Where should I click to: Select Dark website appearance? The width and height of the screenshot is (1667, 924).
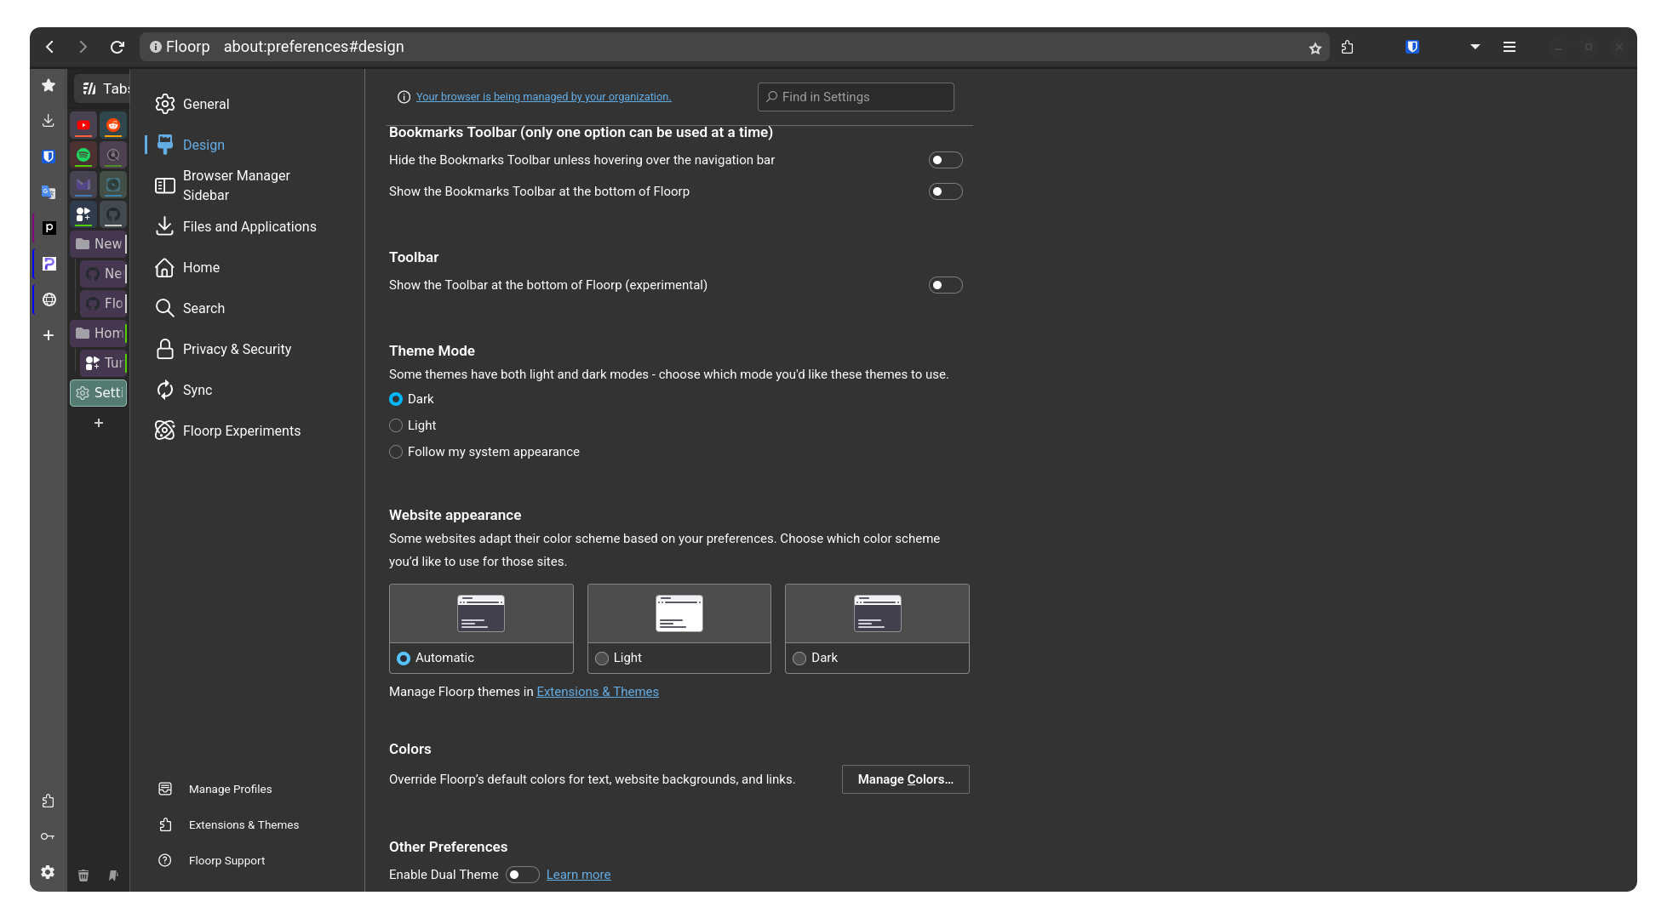(799, 658)
